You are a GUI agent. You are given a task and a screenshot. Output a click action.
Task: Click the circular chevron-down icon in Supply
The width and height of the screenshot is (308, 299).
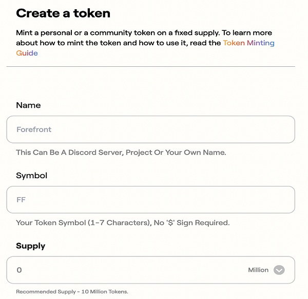279,270
